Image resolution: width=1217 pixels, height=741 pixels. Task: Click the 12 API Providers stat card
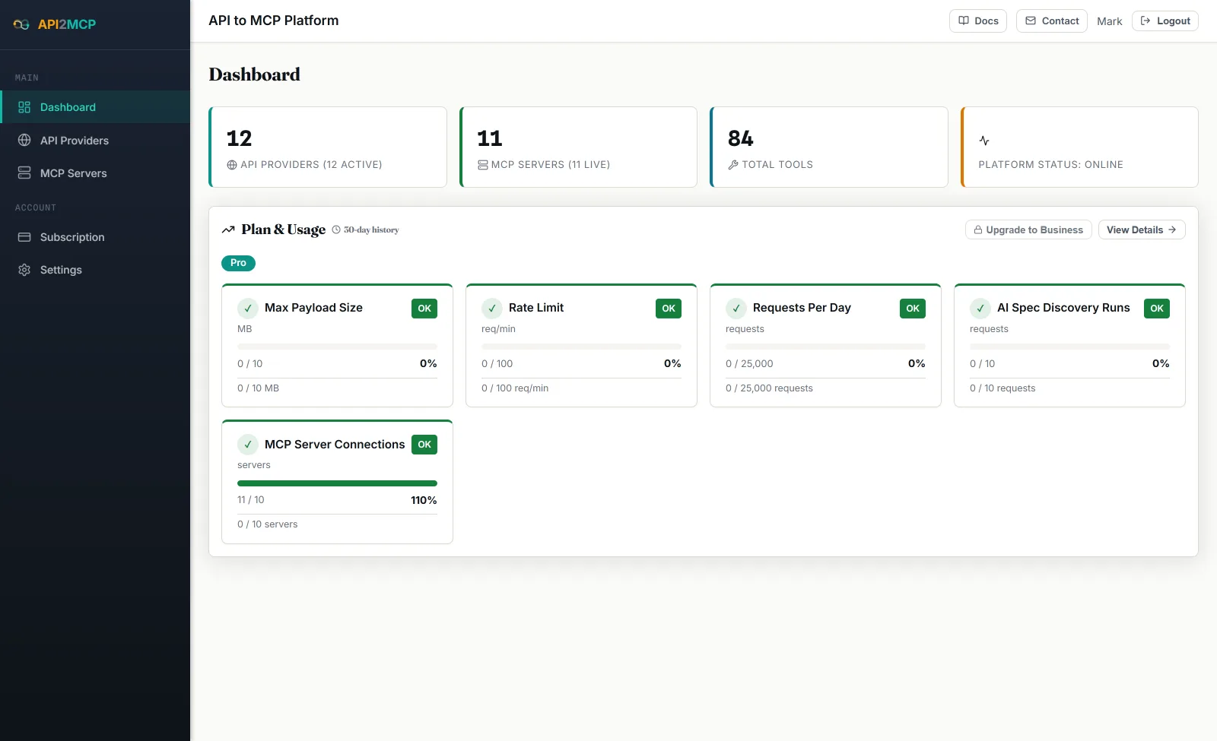pos(328,147)
